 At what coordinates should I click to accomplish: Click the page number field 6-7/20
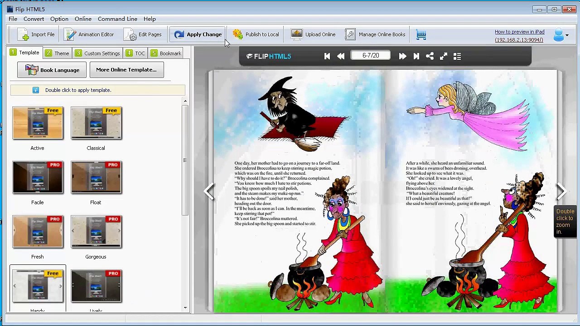click(371, 56)
